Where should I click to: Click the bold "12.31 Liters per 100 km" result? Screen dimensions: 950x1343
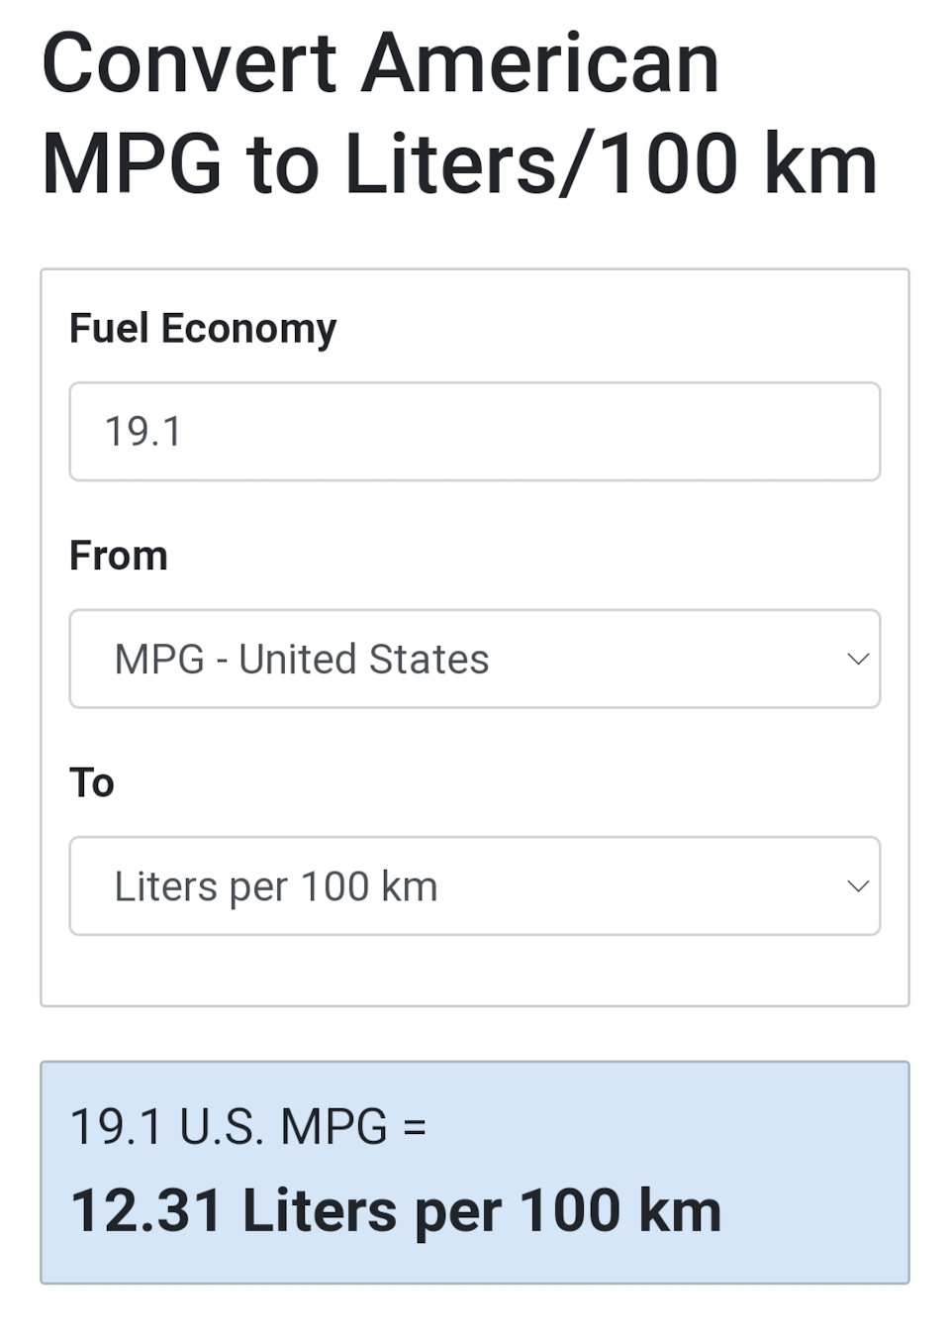[x=396, y=1211]
